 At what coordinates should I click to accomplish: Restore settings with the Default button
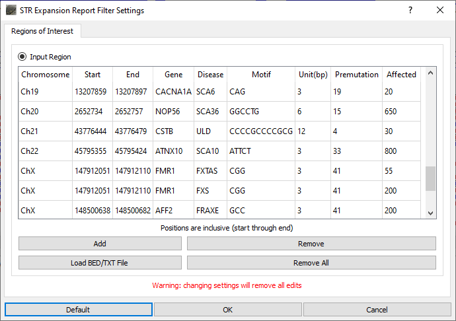click(79, 310)
